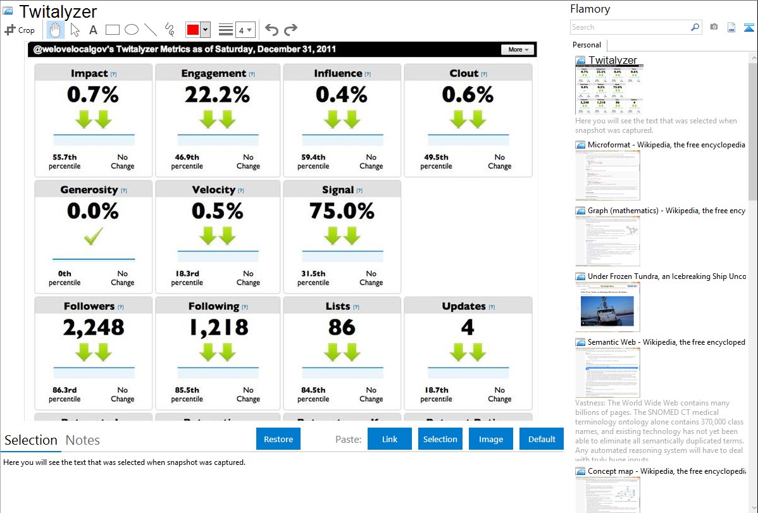The width and height of the screenshot is (758, 513).
Task: Click the help icon beside Generosity
Action: 124,190
